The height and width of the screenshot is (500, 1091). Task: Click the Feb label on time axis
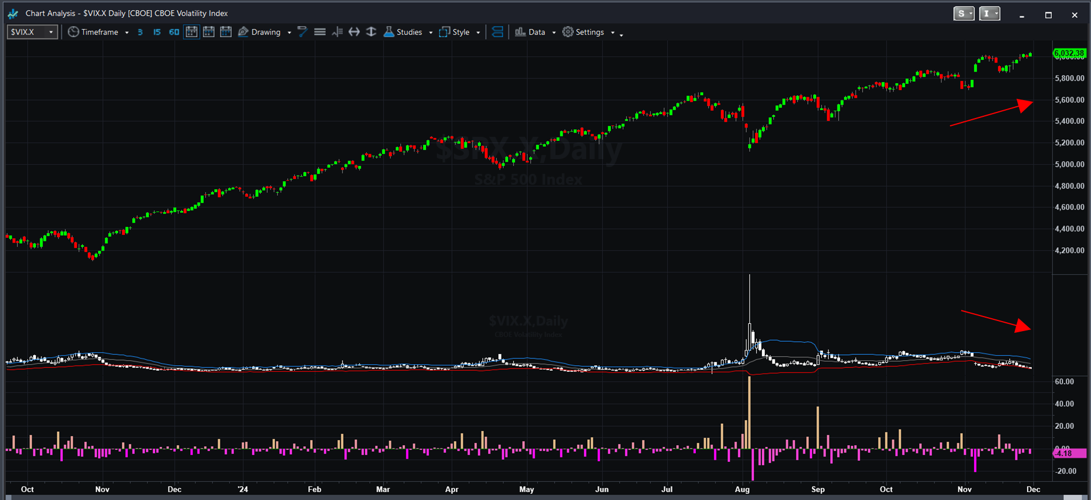point(315,489)
